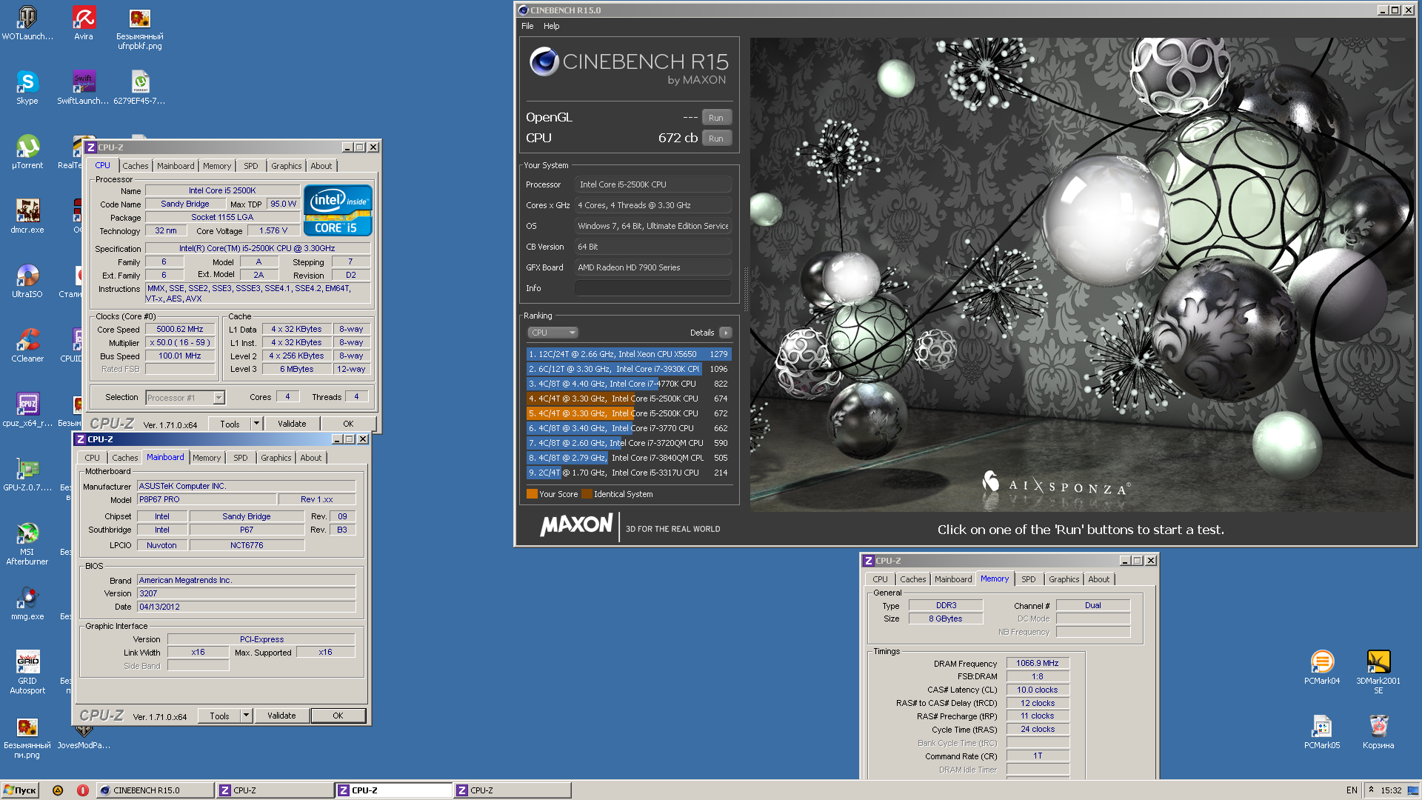Image resolution: width=1422 pixels, height=800 pixels.
Task: Open the WOTLauncher desktop icon
Action: pos(27,22)
